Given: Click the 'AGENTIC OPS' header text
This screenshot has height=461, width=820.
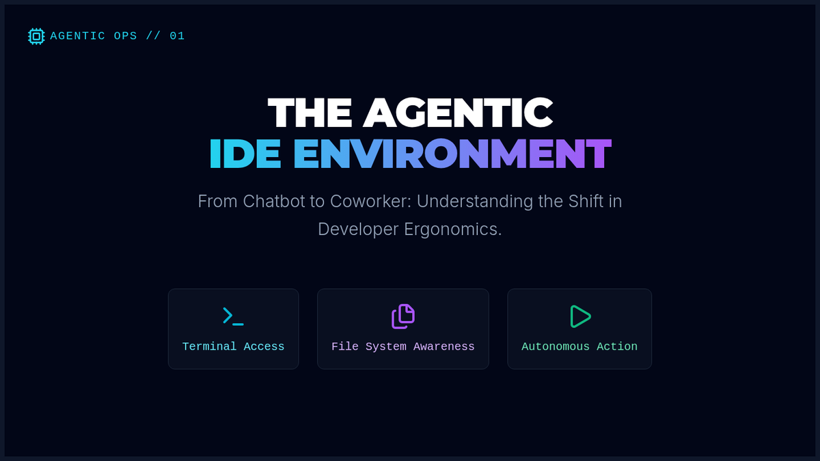Looking at the screenshot, I should coord(94,36).
